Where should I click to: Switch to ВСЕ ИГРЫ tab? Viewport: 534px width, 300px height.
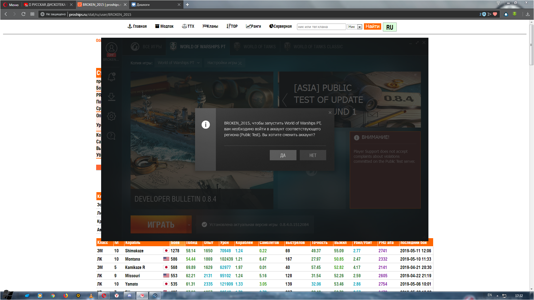tap(146, 47)
